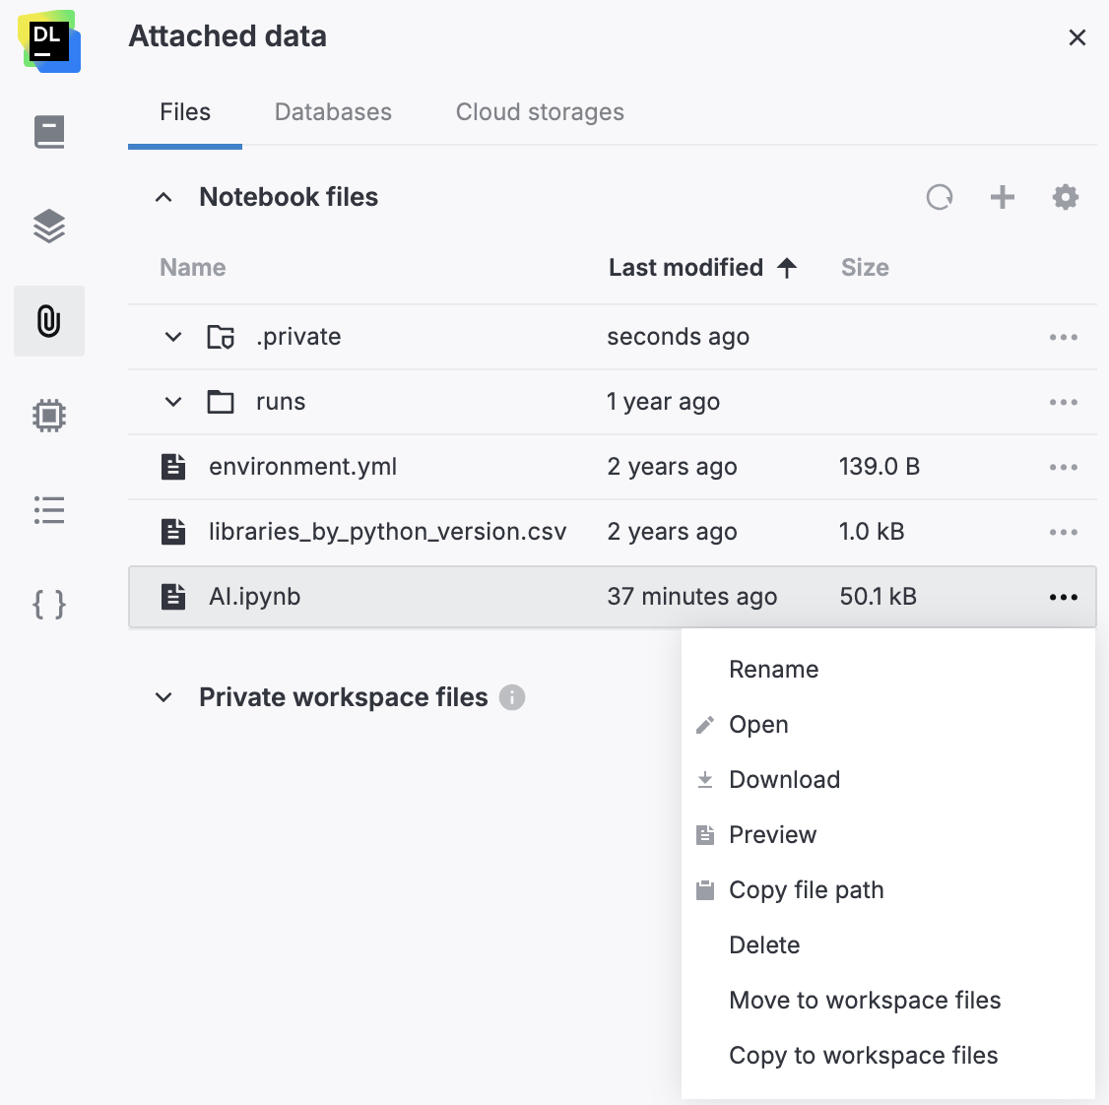Click info icon beside Private workspace files
Image resolution: width=1109 pixels, height=1105 pixels.
click(512, 697)
